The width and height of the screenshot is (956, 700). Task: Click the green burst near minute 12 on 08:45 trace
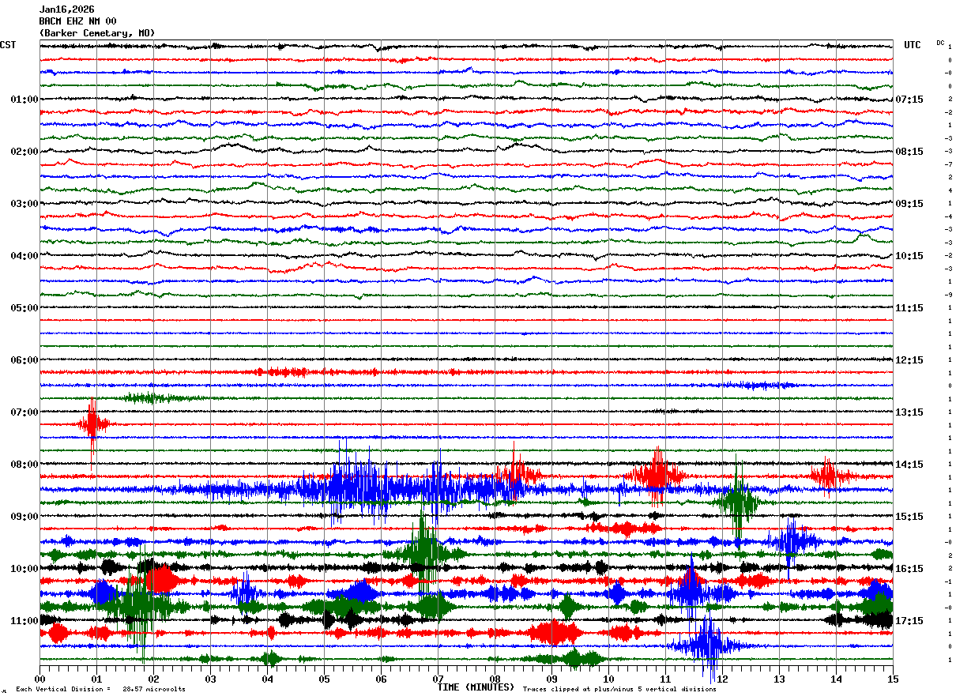point(738,501)
